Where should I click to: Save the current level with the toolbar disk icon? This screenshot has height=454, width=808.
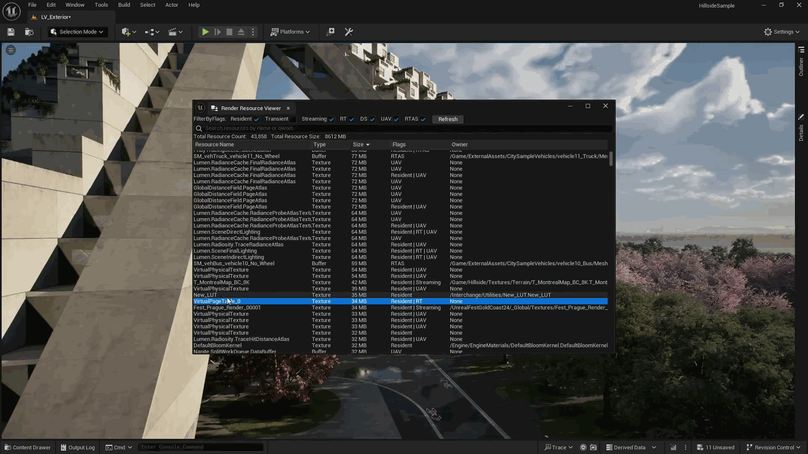click(x=11, y=32)
